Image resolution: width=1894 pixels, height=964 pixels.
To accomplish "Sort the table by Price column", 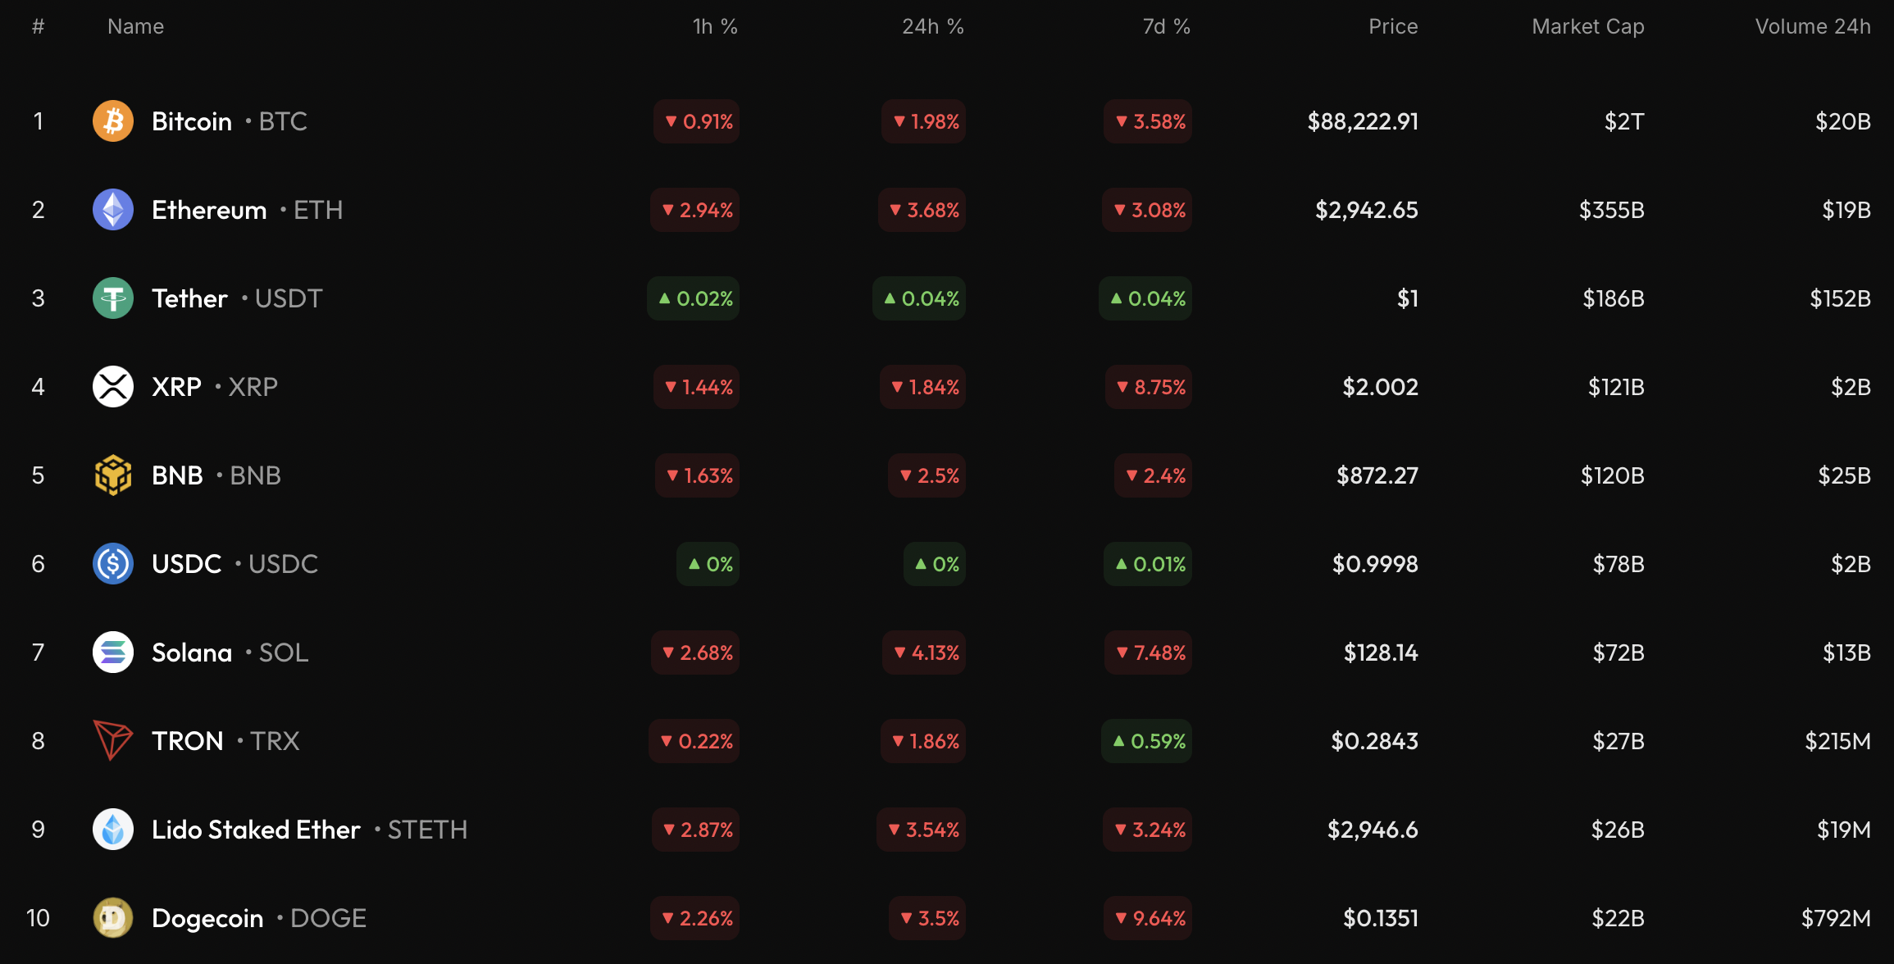I will (x=1392, y=27).
